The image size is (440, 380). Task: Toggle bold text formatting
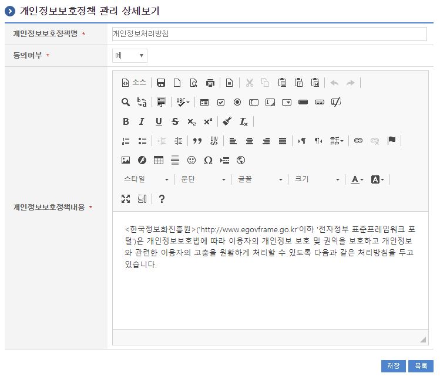[126, 121]
